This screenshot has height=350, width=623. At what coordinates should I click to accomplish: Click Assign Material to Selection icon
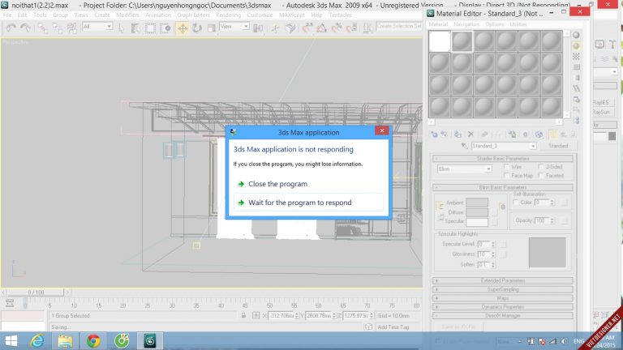tap(458, 134)
